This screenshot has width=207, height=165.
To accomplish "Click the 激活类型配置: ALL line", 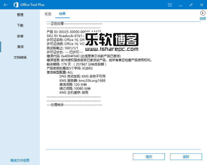I will pos(60,72).
